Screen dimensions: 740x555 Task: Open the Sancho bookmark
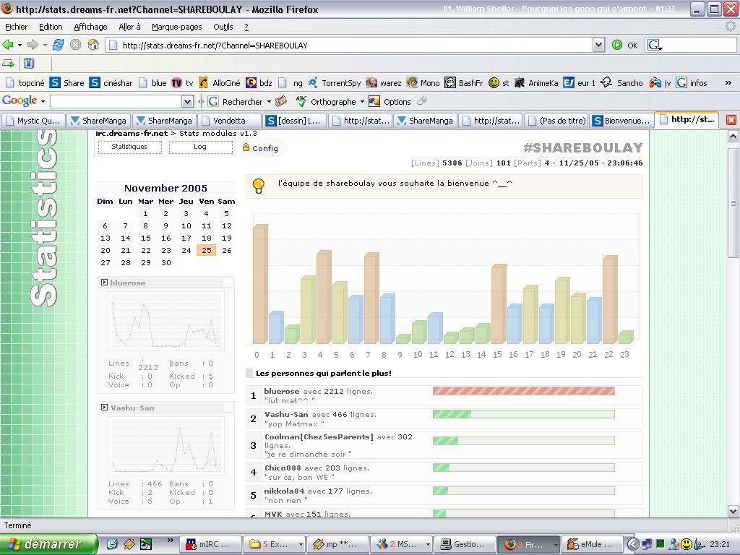tap(622, 83)
